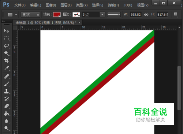Viewport: 183px width, 134px height.
Task: Select the Paint Bucket tool
Action: click(x=7, y=113)
